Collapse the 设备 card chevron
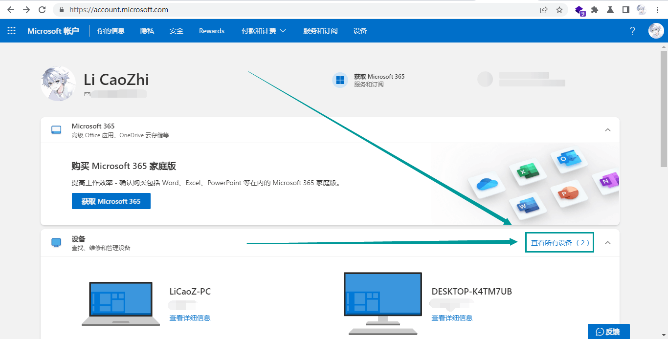This screenshot has width=668, height=339. (608, 243)
